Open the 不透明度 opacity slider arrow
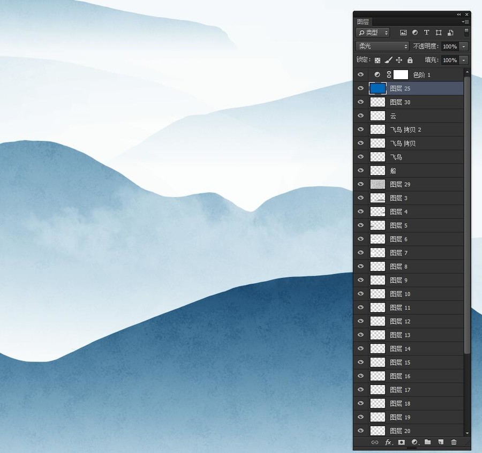 click(x=464, y=47)
